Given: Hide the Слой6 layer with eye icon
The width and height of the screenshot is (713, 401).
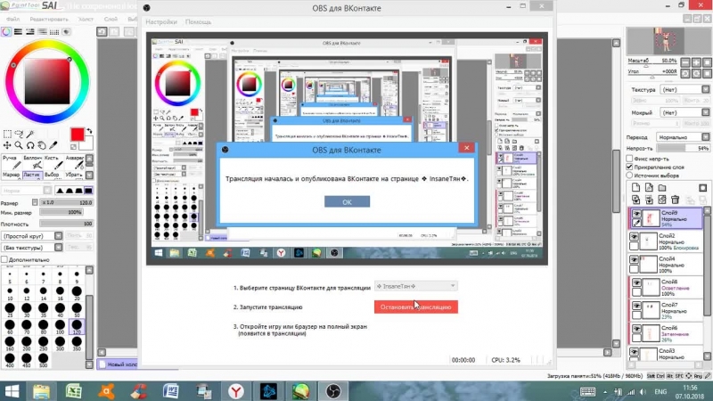Looking at the screenshot, I should [x=636, y=328].
